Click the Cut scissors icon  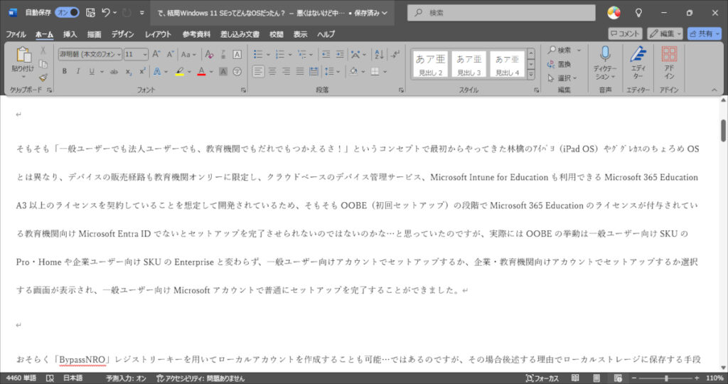click(43, 50)
